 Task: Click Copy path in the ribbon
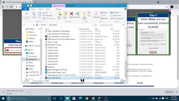(48, 15)
